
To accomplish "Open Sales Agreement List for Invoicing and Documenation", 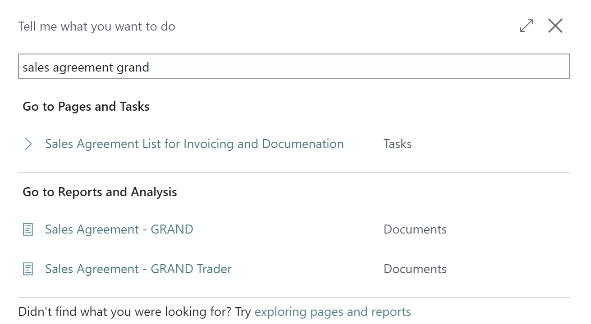I will click(x=194, y=144).
